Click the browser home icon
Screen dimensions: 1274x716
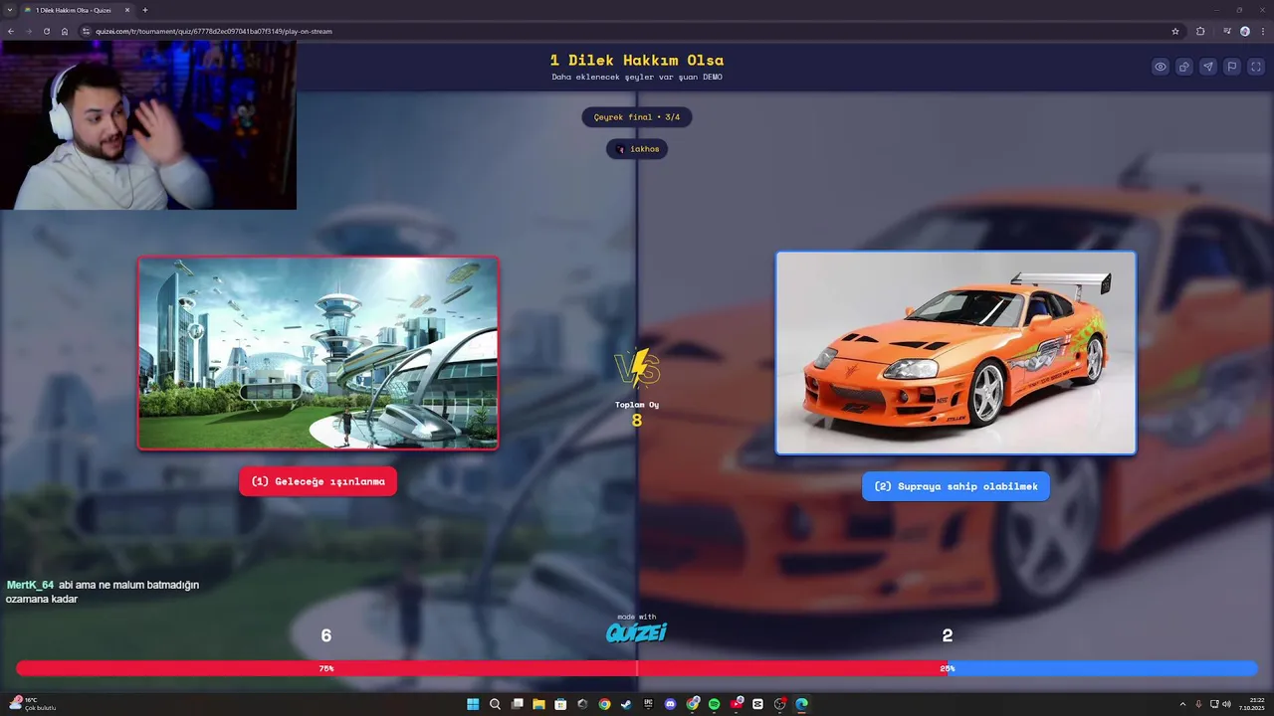[65, 31]
